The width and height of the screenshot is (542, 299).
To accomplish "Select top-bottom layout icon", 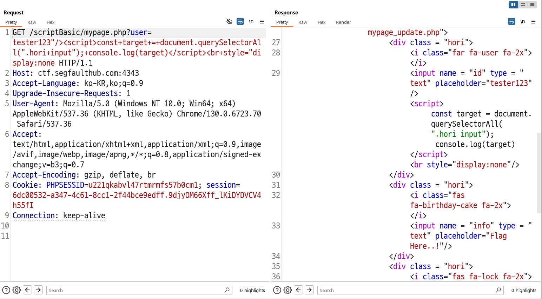I will coord(523,5).
